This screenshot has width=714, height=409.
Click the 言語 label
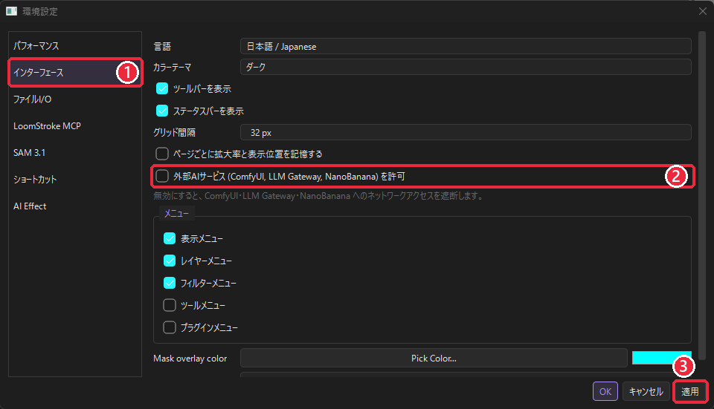pos(162,46)
